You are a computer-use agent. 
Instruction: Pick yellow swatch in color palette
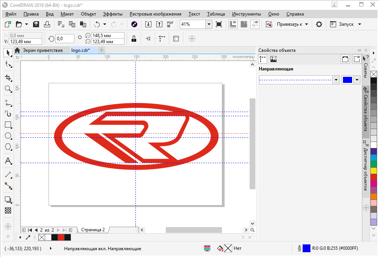coord(374,171)
